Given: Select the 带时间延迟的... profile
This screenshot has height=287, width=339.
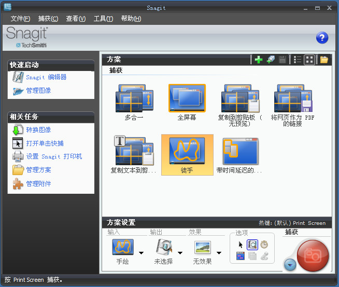Looking at the screenshot, I should pos(239,155).
